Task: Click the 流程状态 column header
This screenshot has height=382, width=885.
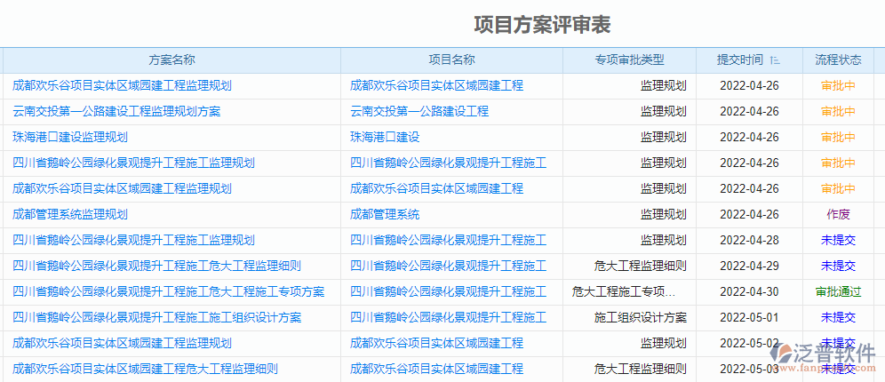Action: pos(838,60)
